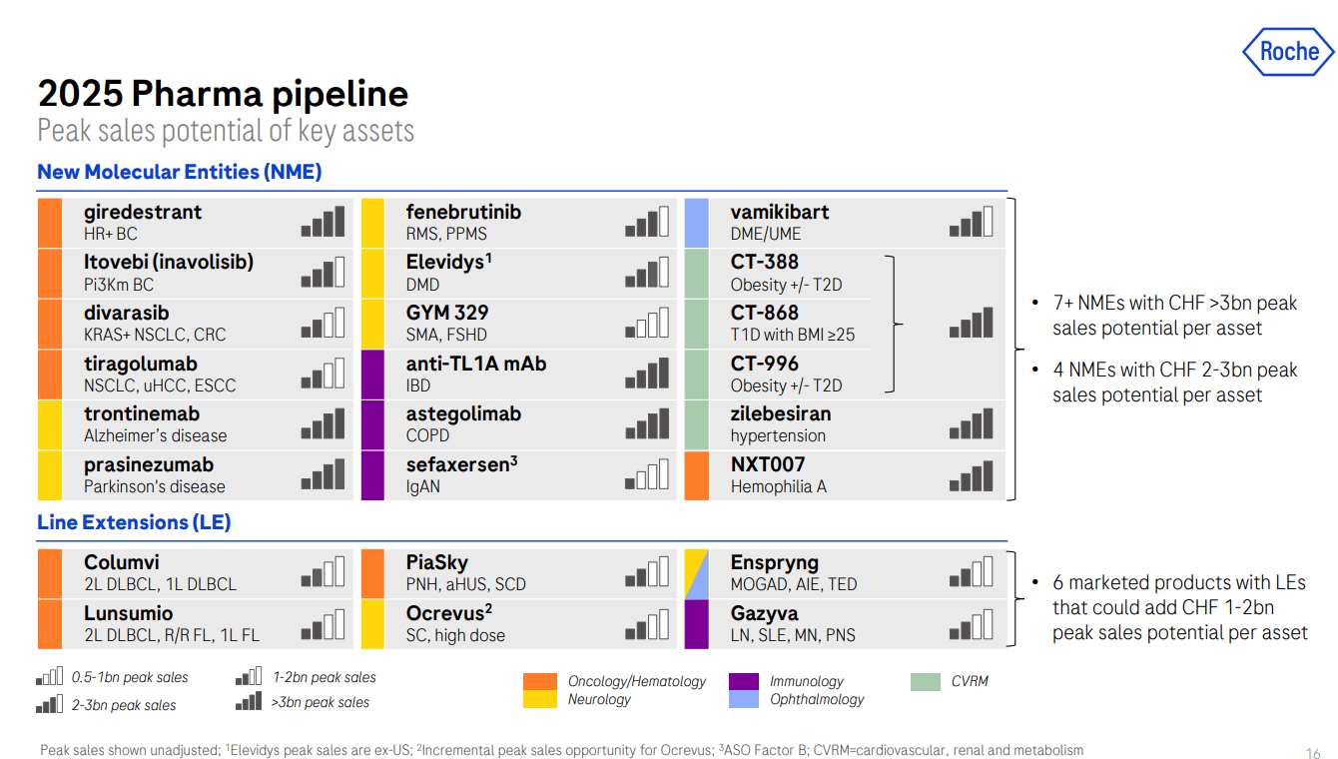1338x759 pixels.
Task: Click the Gazyva peak sales bar icon
Action: (x=972, y=623)
